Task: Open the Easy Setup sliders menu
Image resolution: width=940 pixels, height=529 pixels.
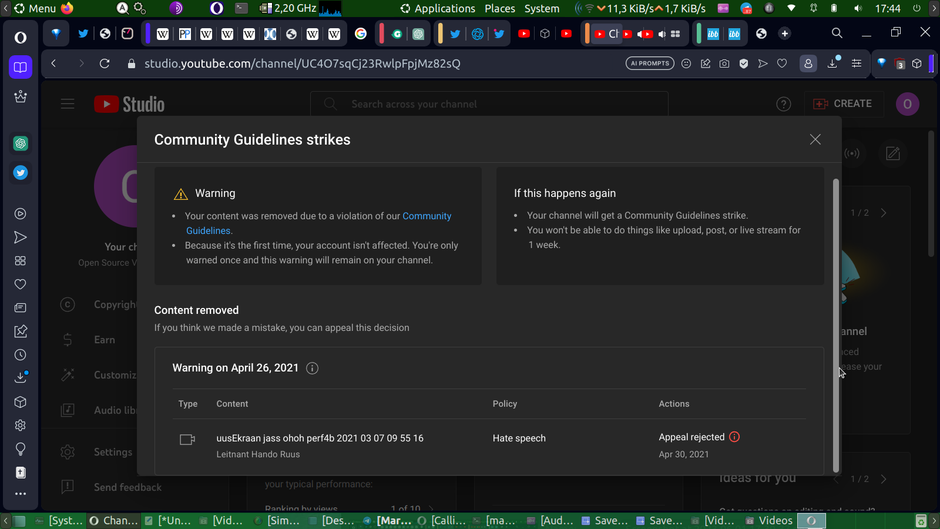Action: click(857, 63)
